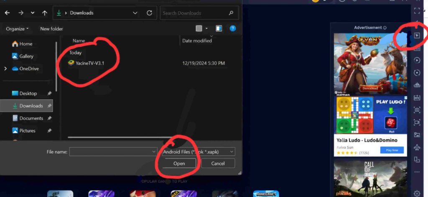Screen dimensions: 428x197
Task: Change the view with the list view icon
Action: (x=199, y=28)
